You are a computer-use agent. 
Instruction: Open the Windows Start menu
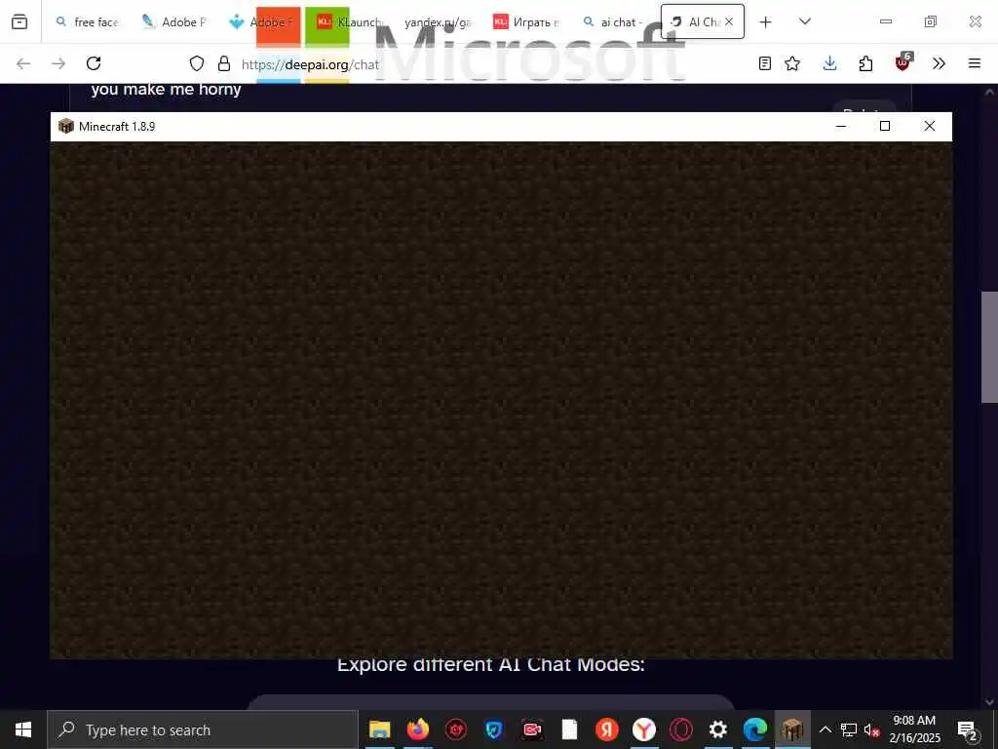(x=23, y=729)
